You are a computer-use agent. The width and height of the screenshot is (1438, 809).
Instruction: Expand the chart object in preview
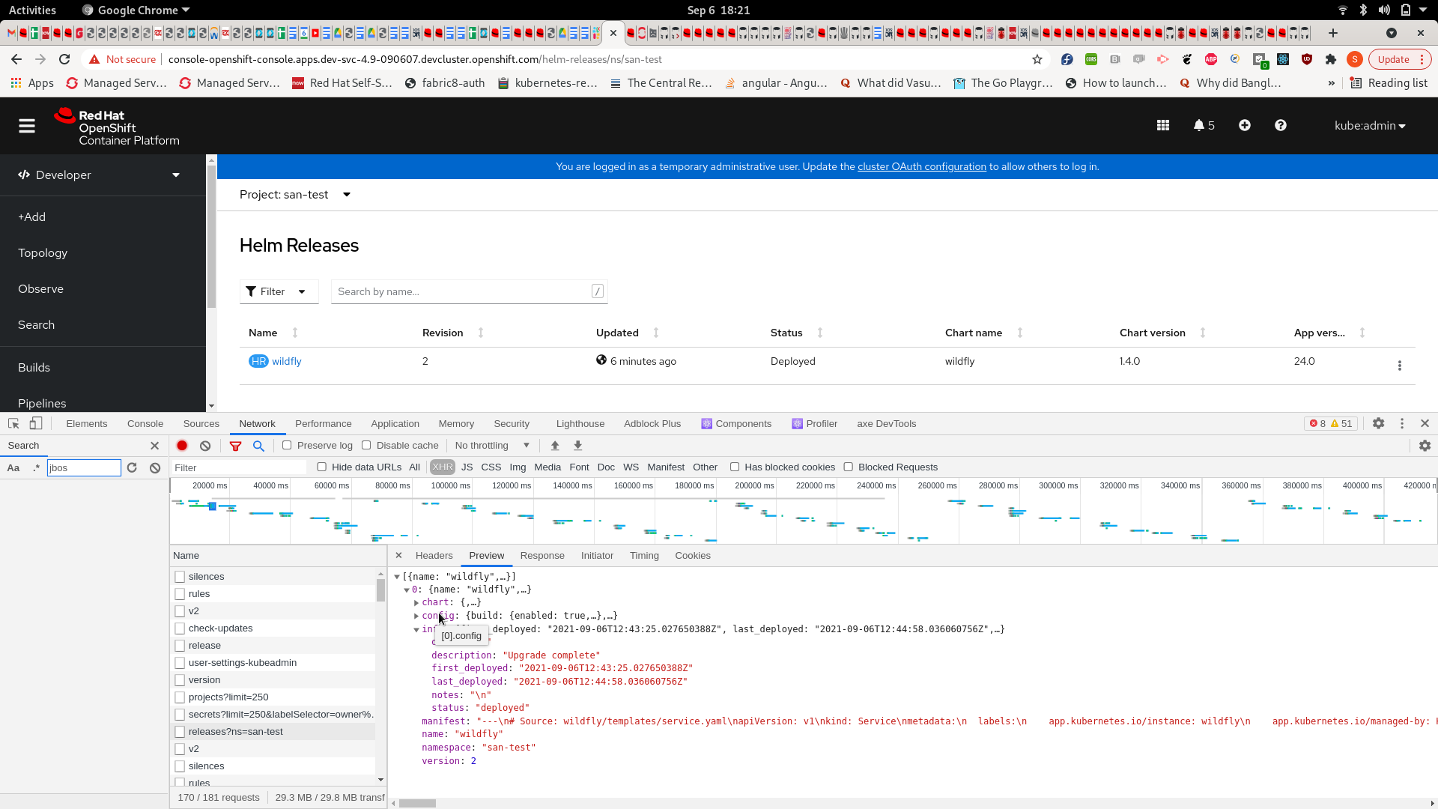point(416,603)
